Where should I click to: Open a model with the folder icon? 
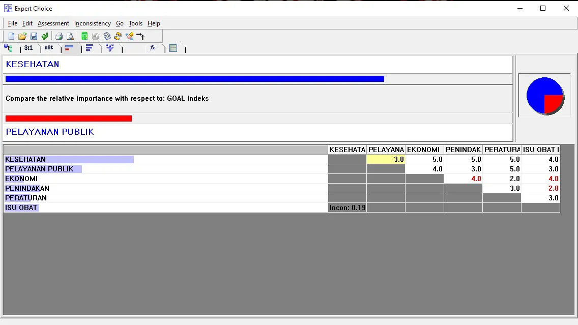pos(22,36)
